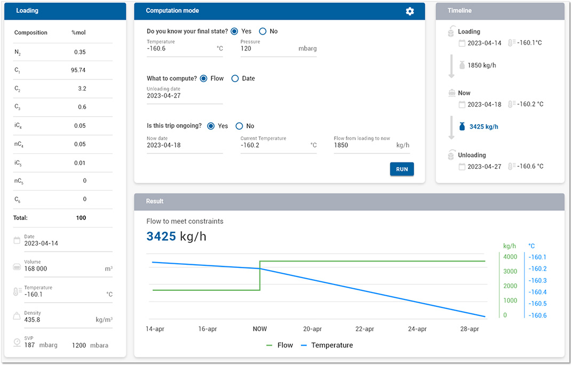This screenshot has width=571, height=366.
Task: Choose Date as what to compute
Action: click(235, 78)
